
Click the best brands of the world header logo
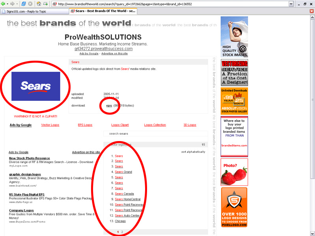(69, 23)
